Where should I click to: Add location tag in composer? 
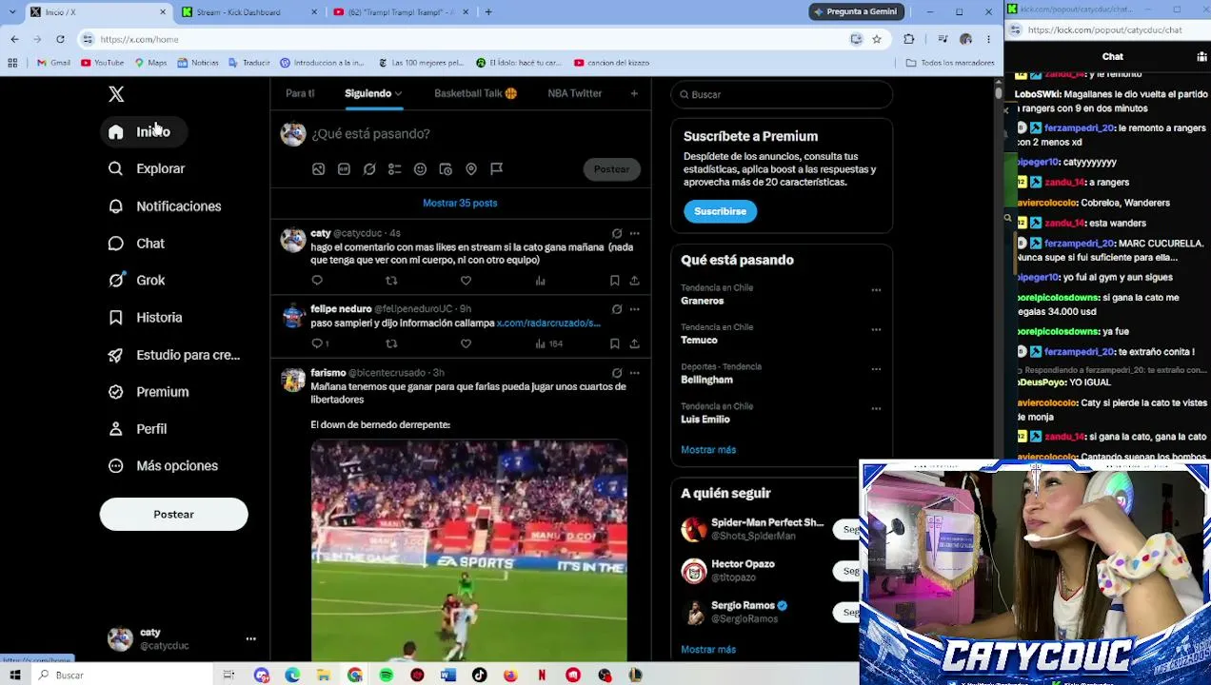471,169
